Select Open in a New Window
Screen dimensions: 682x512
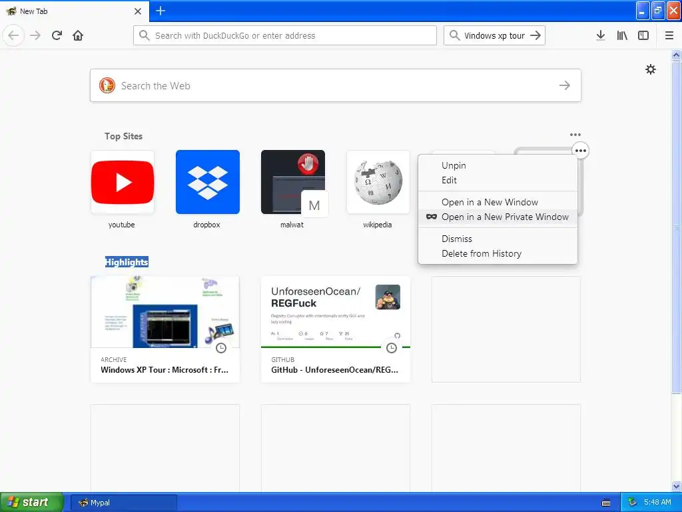(x=498, y=202)
